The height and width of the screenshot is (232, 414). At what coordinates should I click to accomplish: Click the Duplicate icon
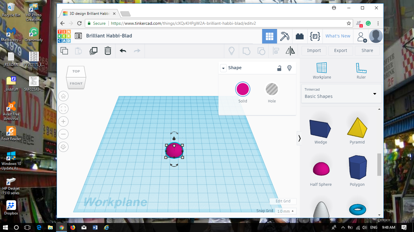pyautogui.click(x=93, y=51)
